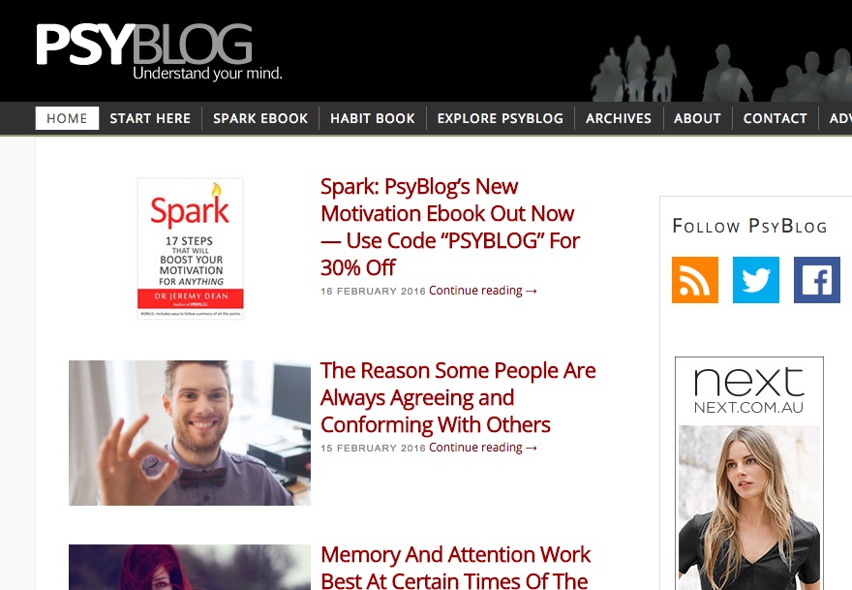Open the RSS feed icon
The width and height of the screenshot is (852, 590).
695,280
